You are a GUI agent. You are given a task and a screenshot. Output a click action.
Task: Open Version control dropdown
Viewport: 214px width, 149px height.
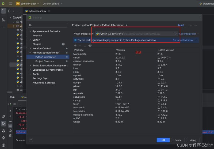52,4
